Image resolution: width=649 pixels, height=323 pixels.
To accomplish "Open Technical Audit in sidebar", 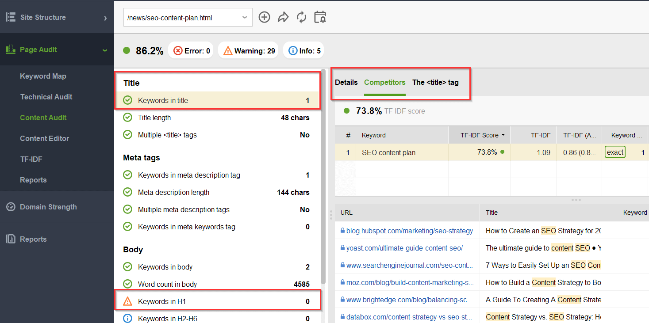I will coord(46,97).
